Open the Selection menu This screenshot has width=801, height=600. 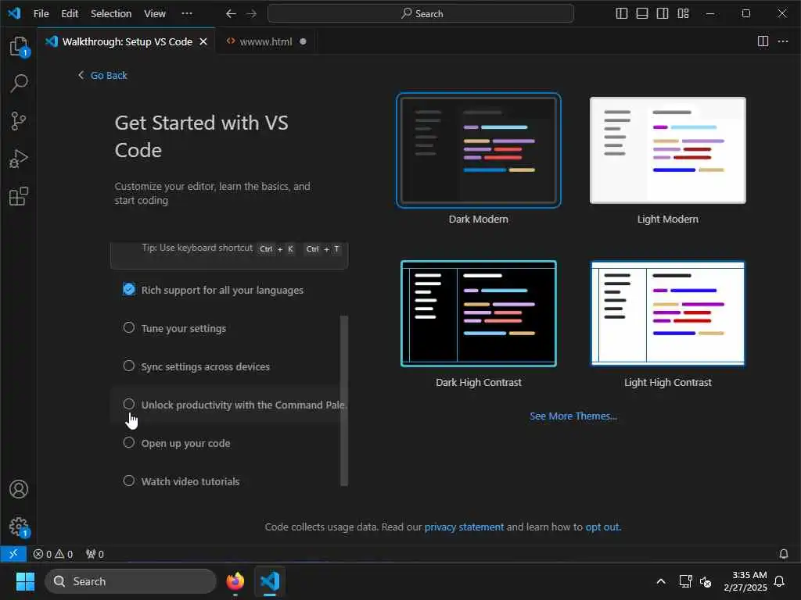[x=111, y=14]
